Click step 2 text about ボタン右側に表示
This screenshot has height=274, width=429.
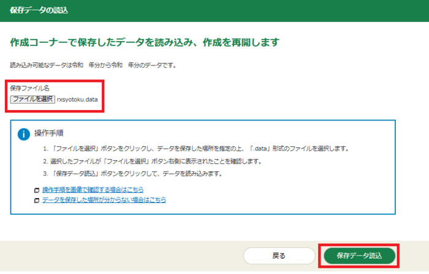tap(153, 161)
